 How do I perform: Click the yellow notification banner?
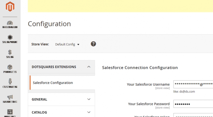coord(121,6)
